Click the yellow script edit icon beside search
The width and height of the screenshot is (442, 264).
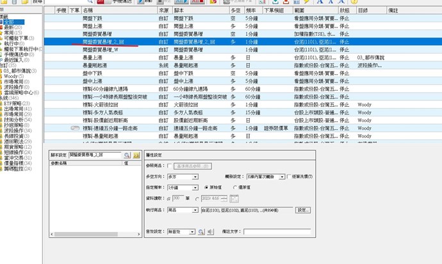pyautogui.click(x=136, y=155)
